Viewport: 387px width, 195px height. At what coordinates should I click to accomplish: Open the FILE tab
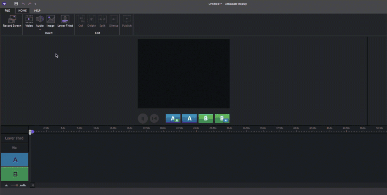click(7, 10)
